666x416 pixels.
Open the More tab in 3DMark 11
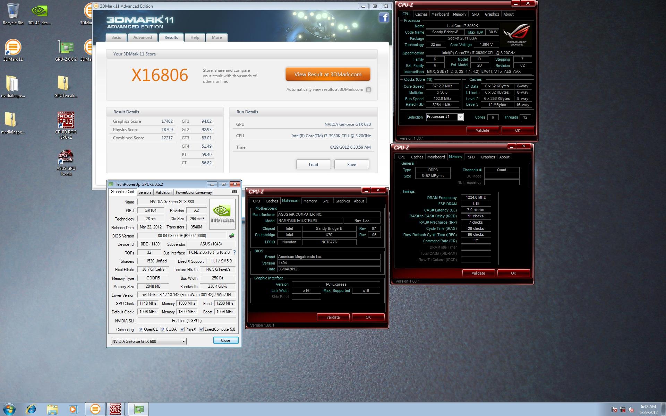click(x=217, y=37)
